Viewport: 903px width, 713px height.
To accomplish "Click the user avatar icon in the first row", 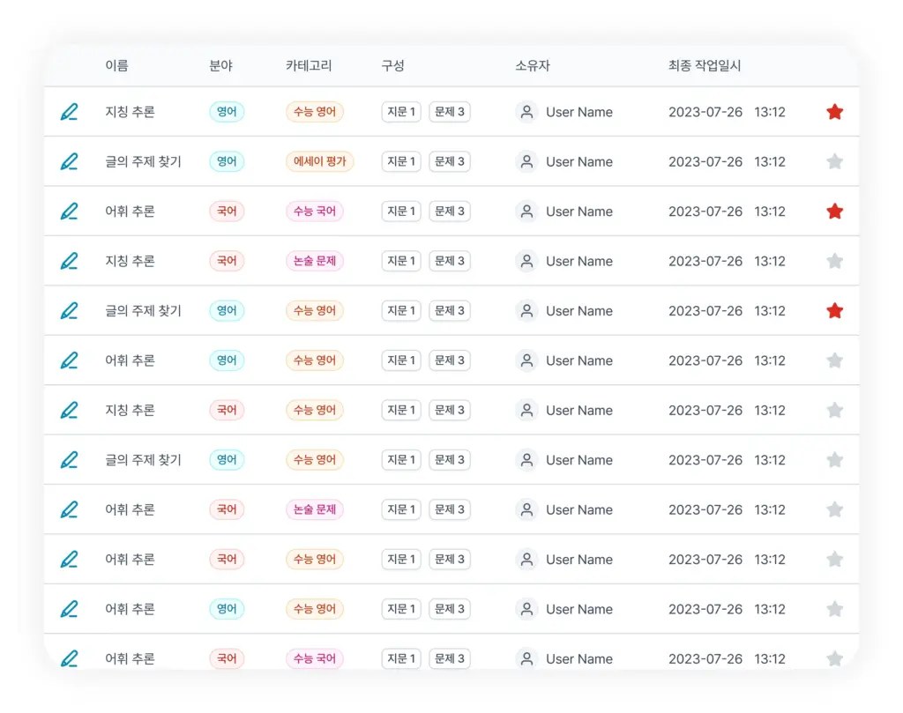I will pos(526,112).
